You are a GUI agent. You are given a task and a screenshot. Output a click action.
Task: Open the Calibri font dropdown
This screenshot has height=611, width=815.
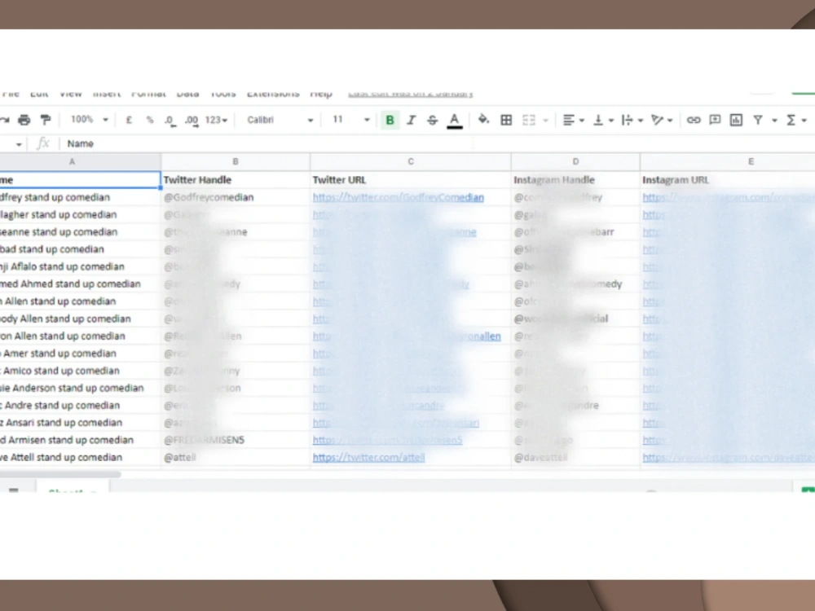tap(280, 120)
